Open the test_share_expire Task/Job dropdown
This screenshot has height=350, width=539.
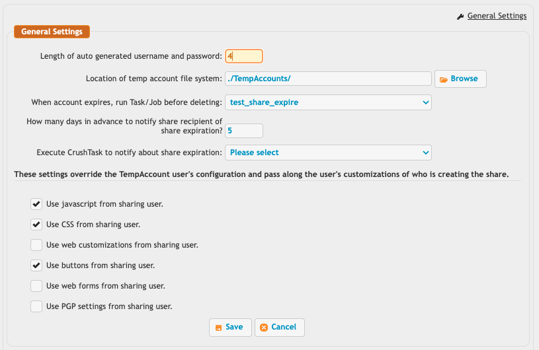click(328, 102)
